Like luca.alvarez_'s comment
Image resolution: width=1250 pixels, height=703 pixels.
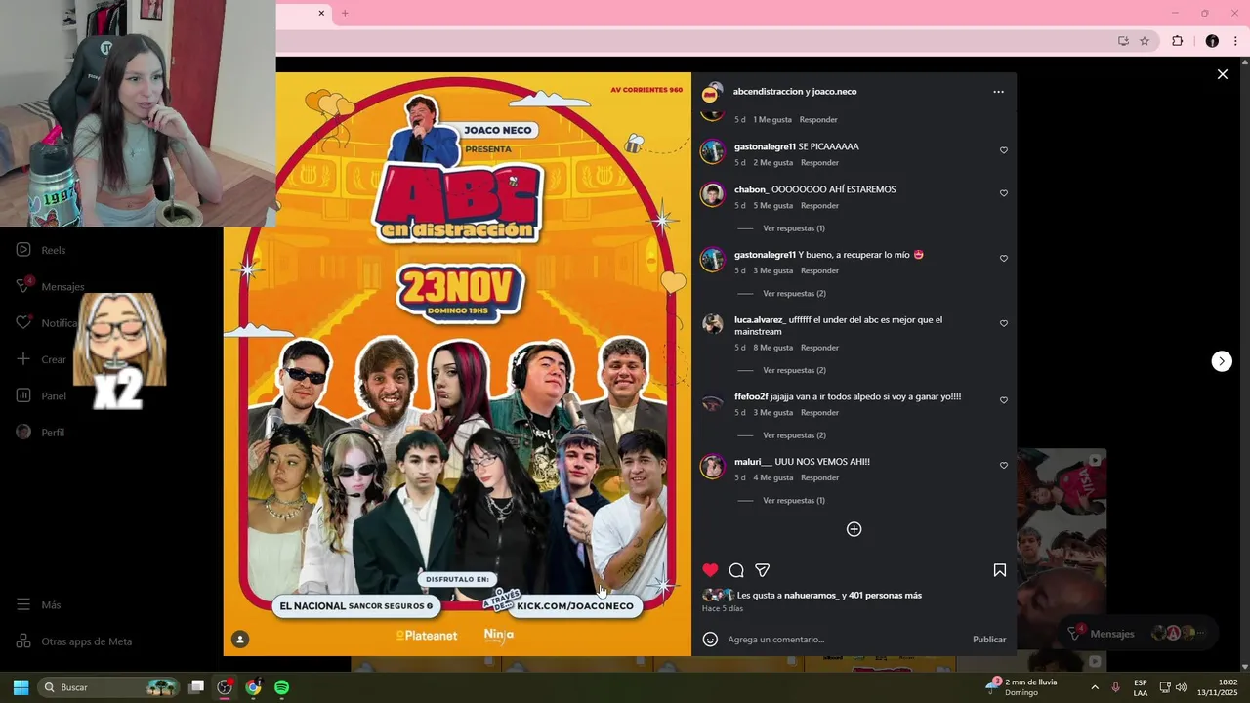click(1003, 323)
